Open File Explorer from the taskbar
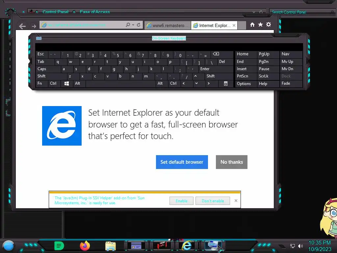 [x=111, y=246]
